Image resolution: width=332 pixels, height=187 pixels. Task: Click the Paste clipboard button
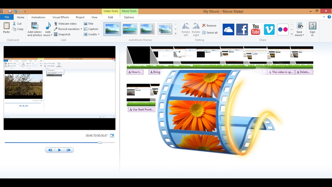coord(6,28)
